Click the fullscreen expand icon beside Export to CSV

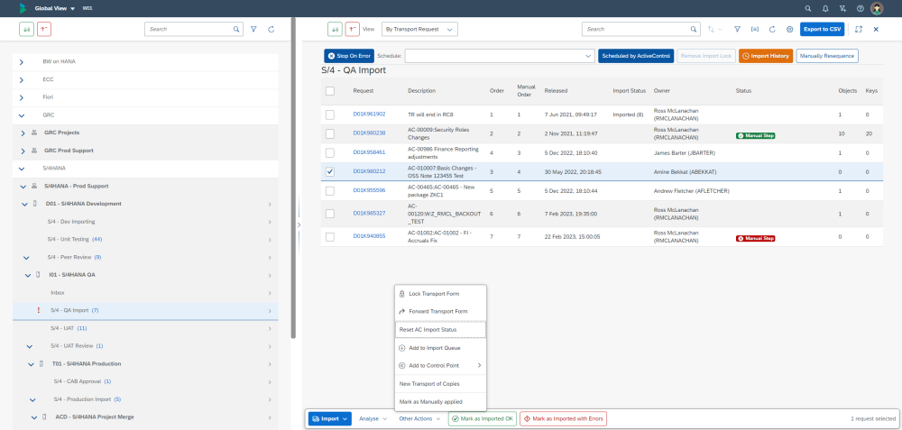click(x=858, y=29)
